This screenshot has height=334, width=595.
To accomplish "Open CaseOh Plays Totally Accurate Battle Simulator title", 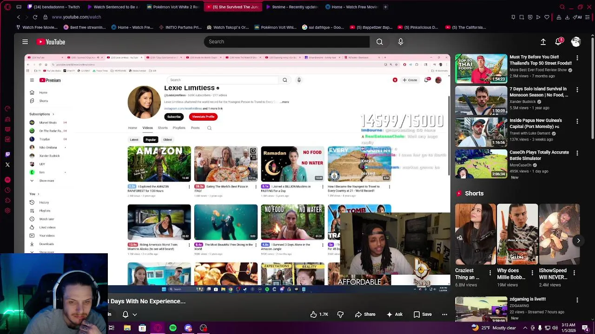I will (x=539, y=155).
